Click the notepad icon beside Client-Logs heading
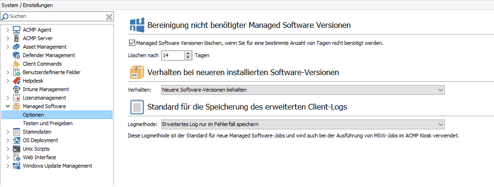The image size is (494, 187). pos(138,107)
